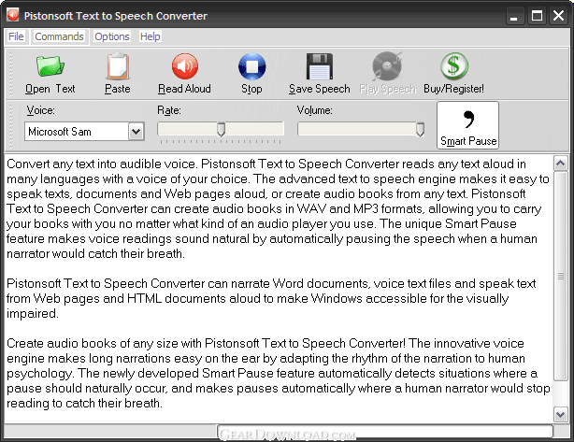Screen dimensions: 574x442
Task: Click the Buy/Register dollar icon
Action: (454, 65)
